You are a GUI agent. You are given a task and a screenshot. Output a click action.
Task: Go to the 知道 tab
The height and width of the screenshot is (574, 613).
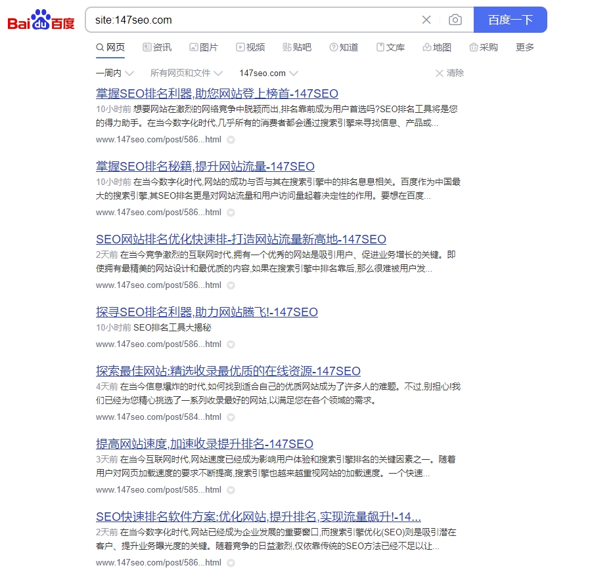(x=344, y=47)
